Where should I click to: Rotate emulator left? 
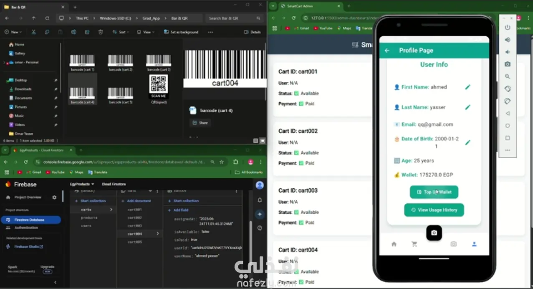pyautogui.click(x=508, y=89)
